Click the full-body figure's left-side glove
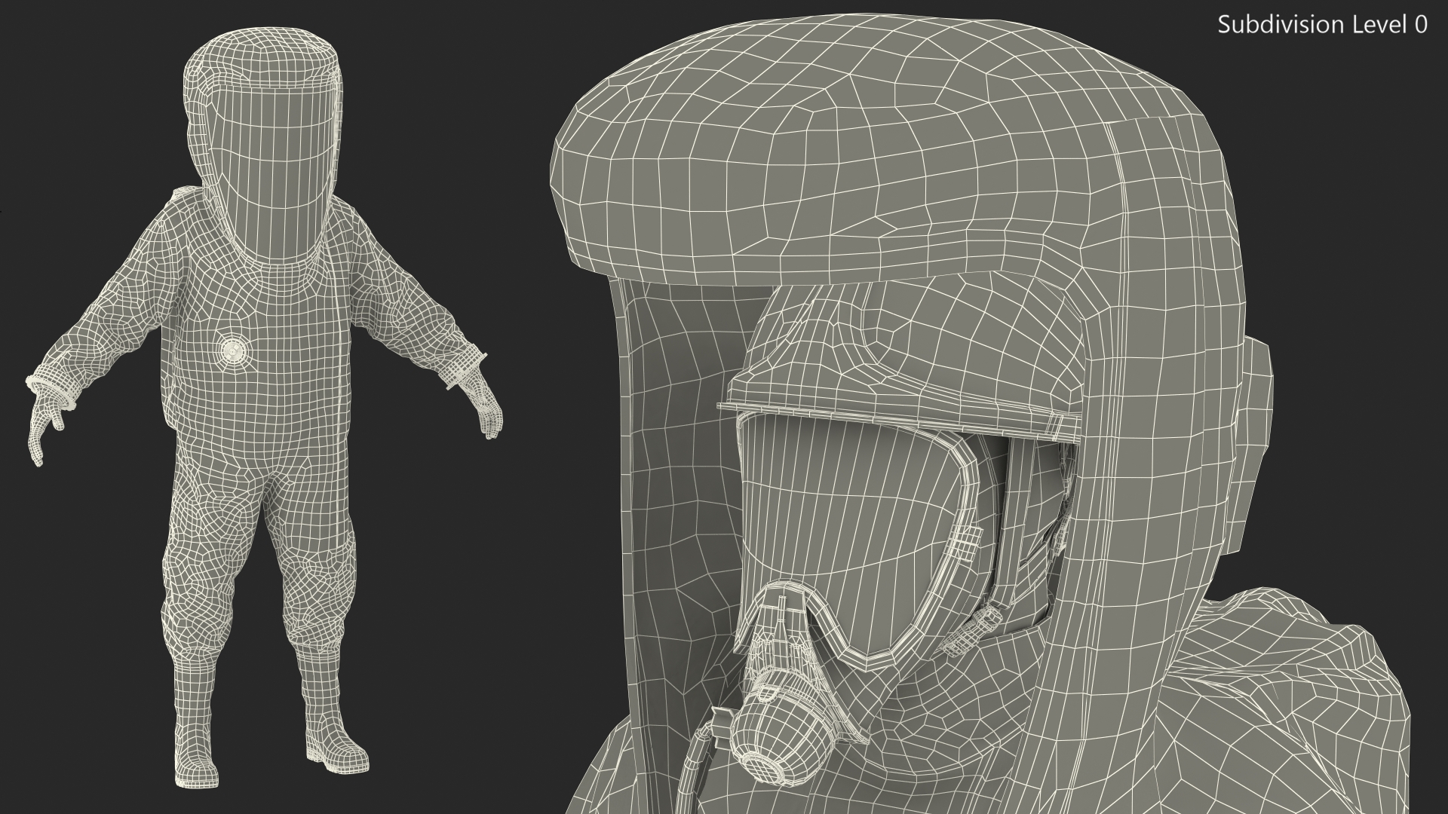 [x=42, y=426]
